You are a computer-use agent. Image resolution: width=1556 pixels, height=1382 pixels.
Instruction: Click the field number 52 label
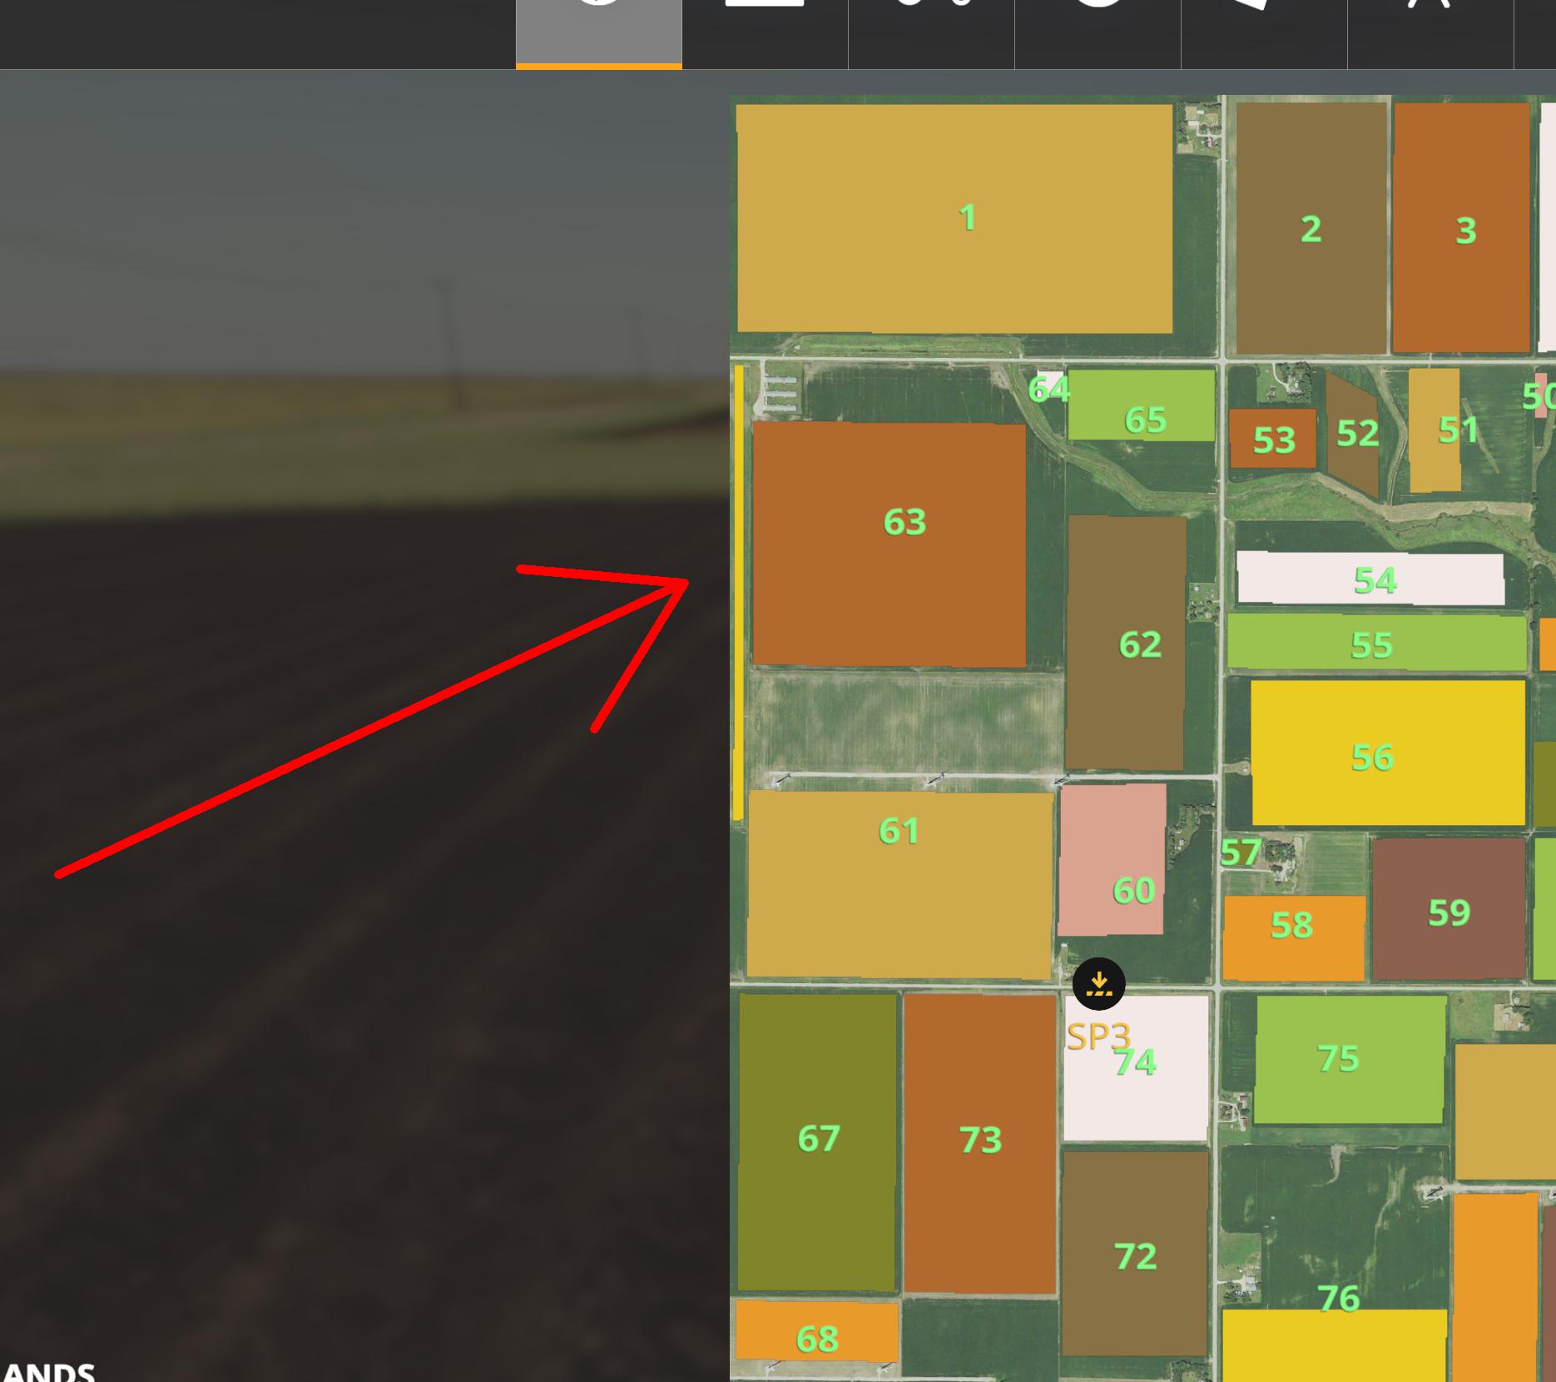point(1358,433)
